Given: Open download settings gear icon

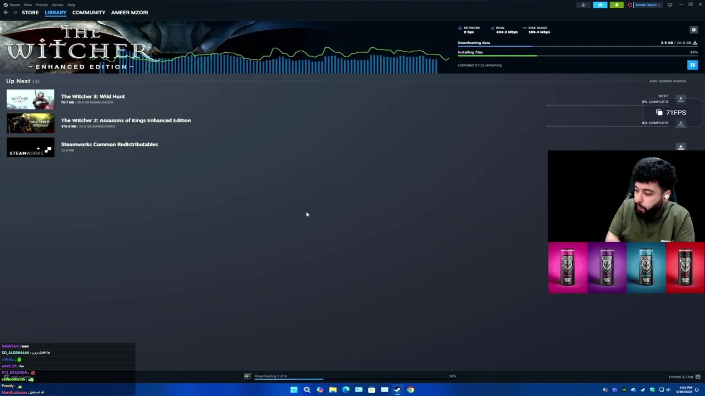Looking at the screenshot, I should [693, 30].
